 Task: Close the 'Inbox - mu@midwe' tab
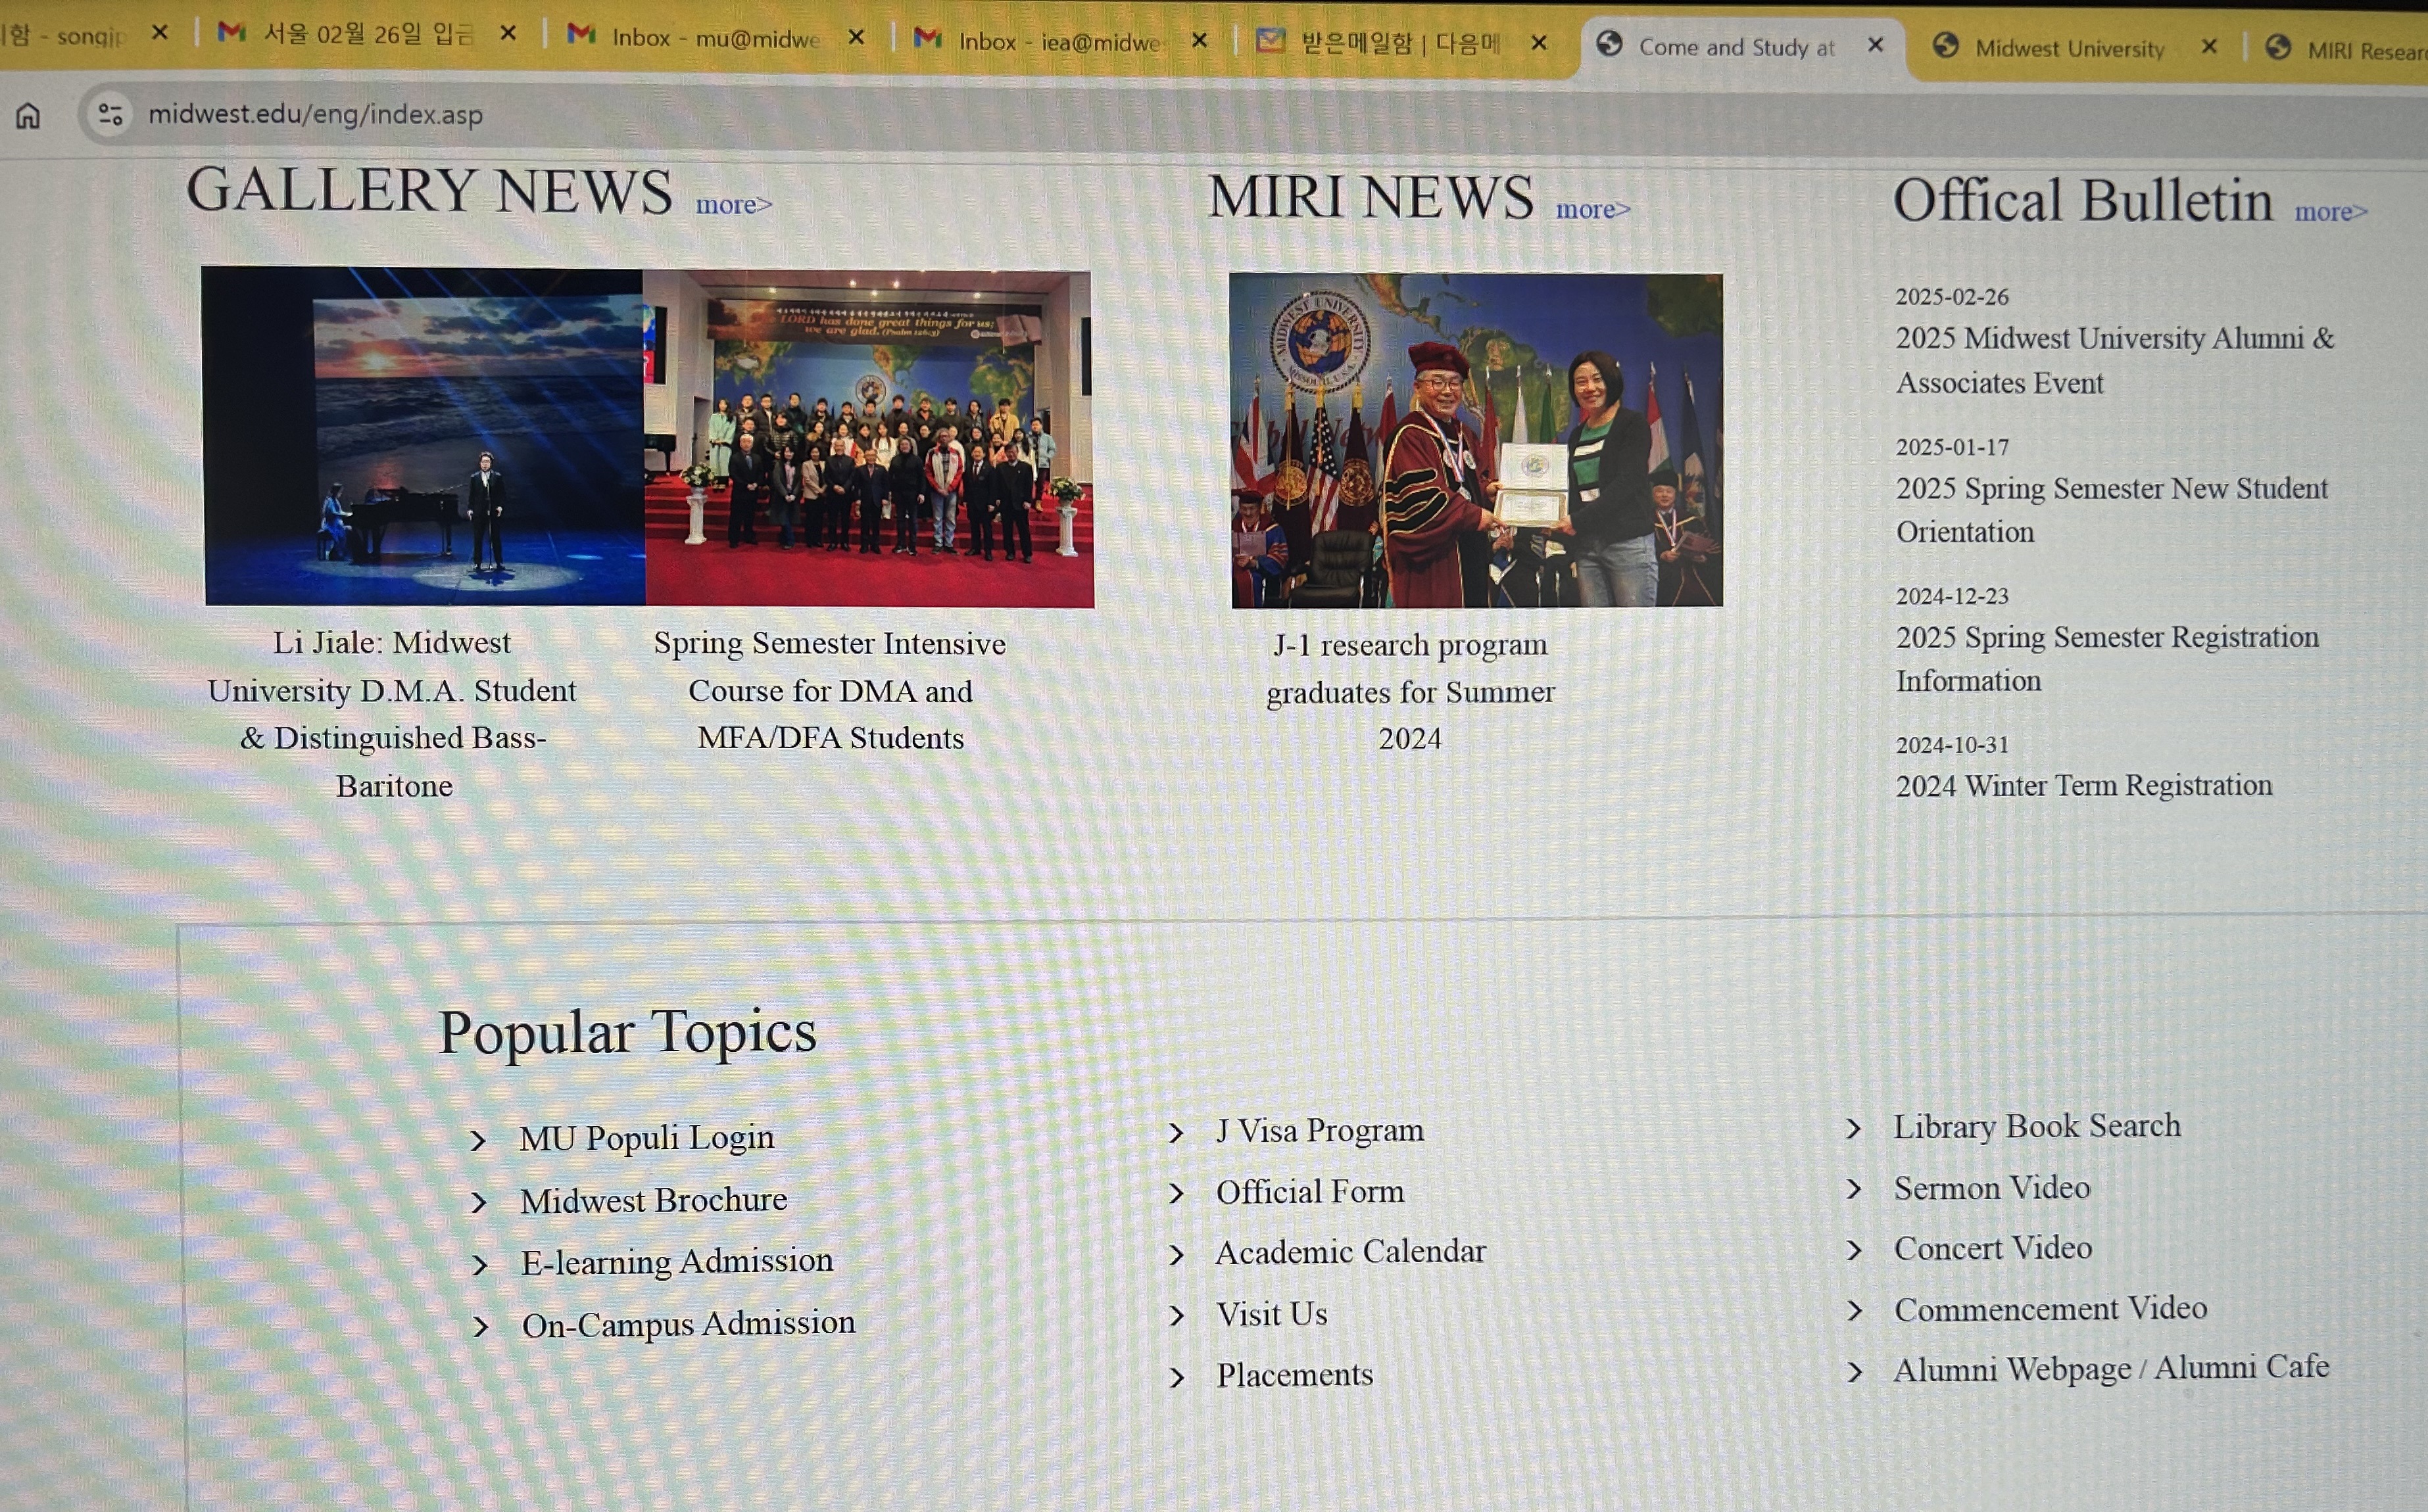[856, 37]
